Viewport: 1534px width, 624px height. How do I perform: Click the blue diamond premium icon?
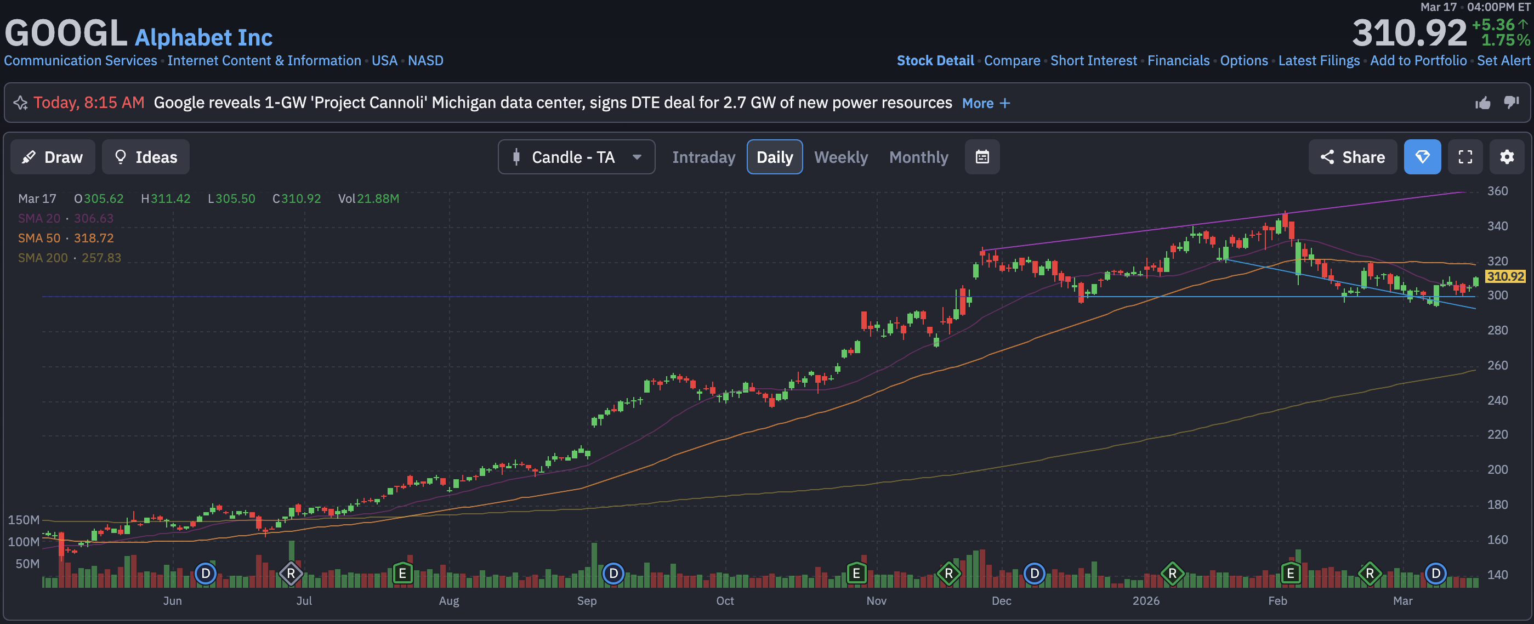(1422, 157)
